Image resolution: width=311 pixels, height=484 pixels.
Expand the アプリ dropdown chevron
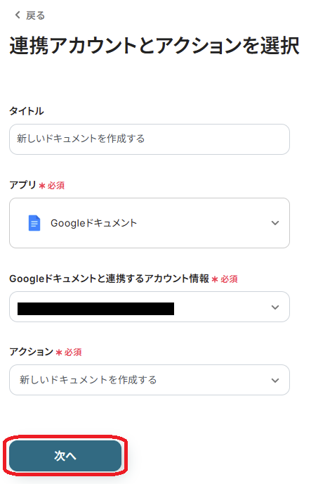(275, 223)
